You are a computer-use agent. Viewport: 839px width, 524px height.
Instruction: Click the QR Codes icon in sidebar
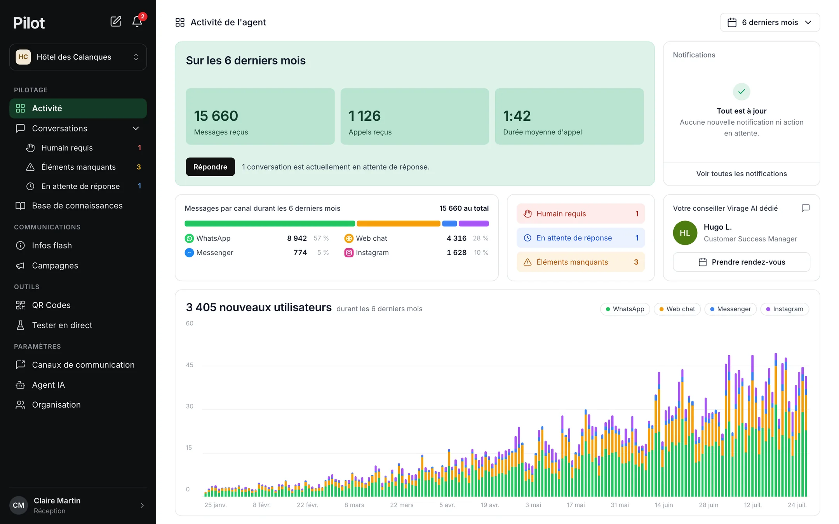click(20, 305)
